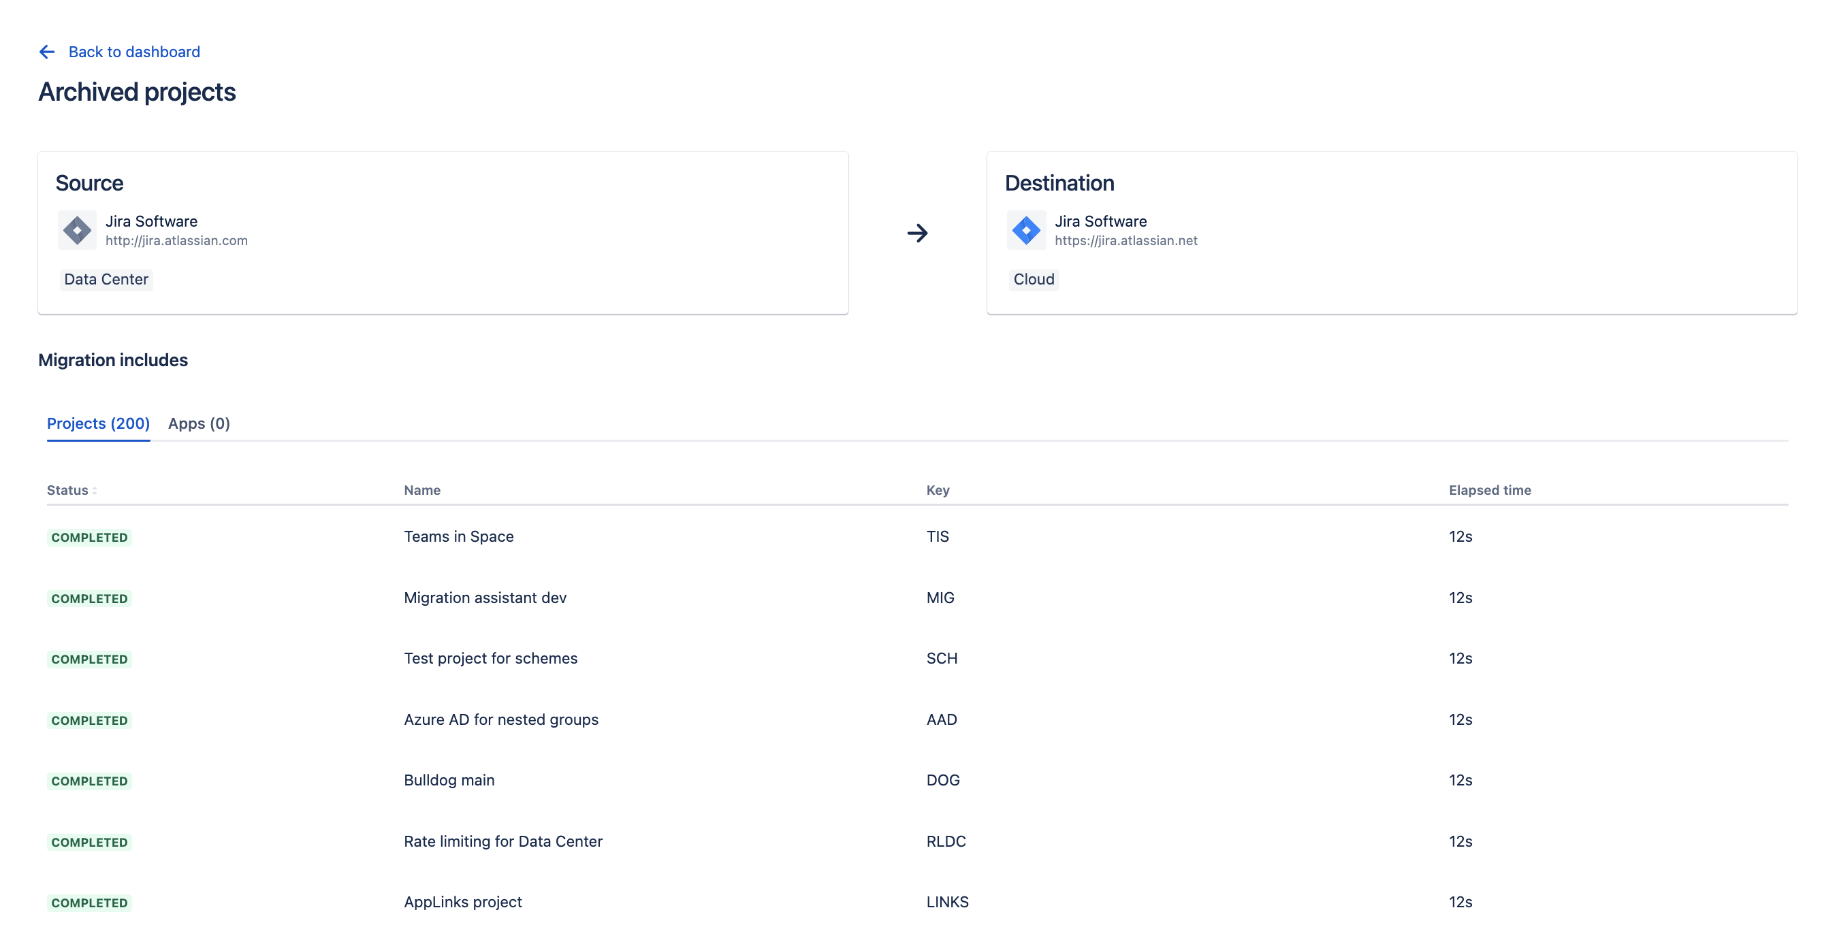Click the arrow between Source and Destination
Viewport: 1837px width, 942px height.
click(917, 233)
